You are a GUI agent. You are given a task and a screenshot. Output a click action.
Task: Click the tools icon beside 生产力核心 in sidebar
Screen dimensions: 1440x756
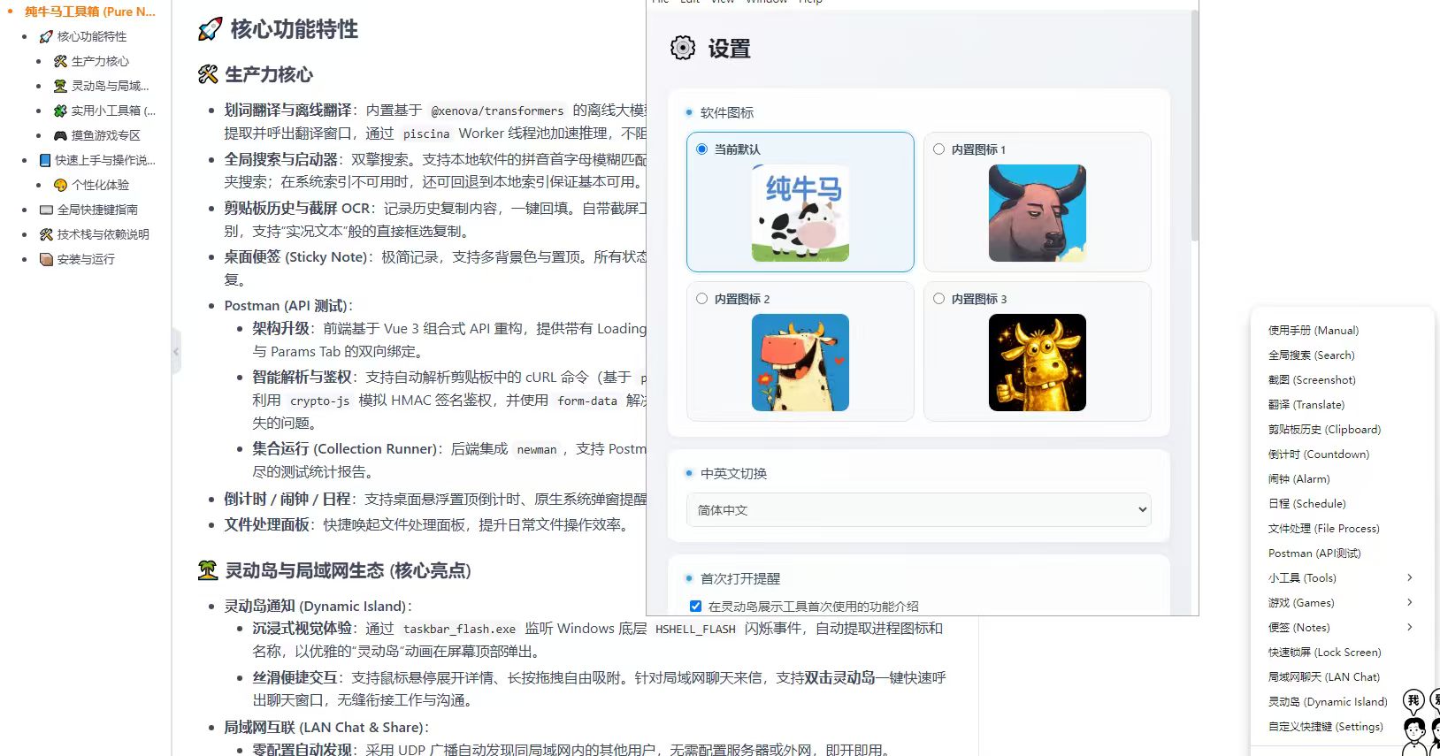coord(61,61)
